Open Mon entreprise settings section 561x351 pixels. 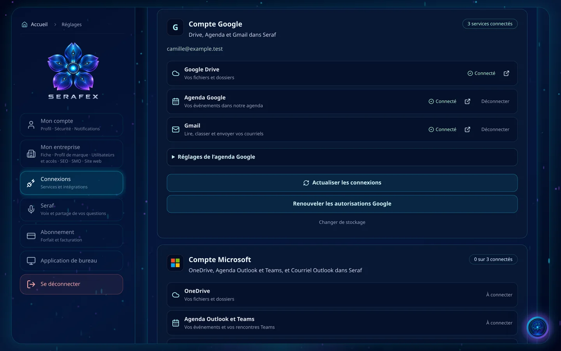click(71, 154)
